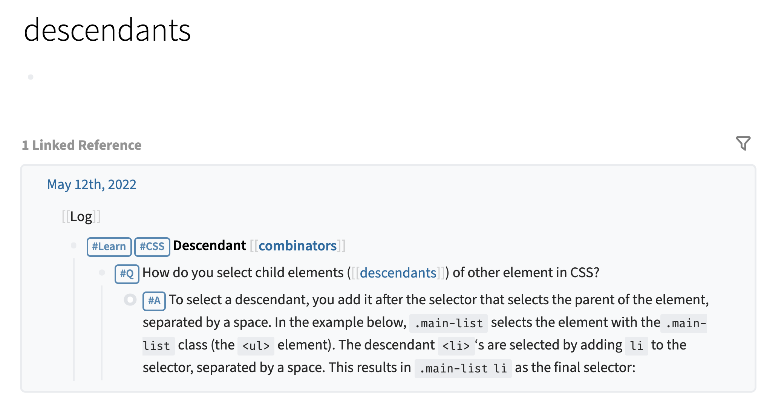The width and height of the screenshot is (784, 412).
Task: Click the .main-list li inline code snippet
Action: [x=463, y=368]
